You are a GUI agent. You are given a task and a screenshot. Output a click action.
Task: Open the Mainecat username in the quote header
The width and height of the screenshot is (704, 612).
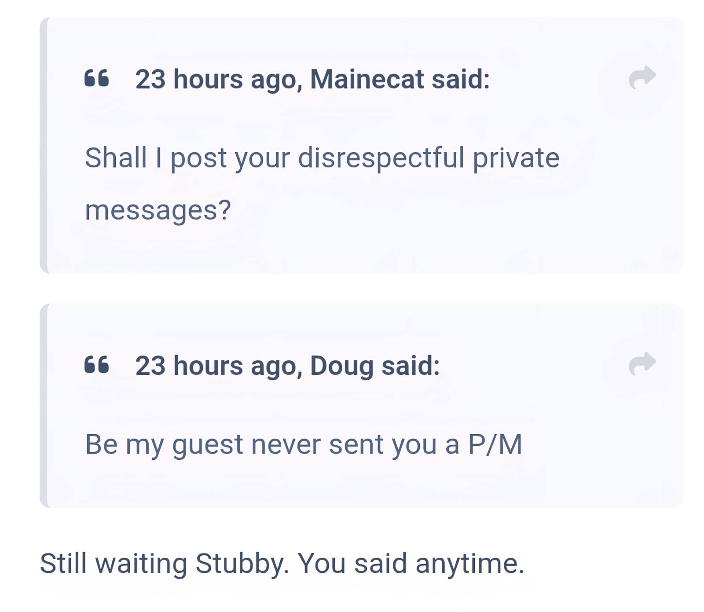pos(367,79)
